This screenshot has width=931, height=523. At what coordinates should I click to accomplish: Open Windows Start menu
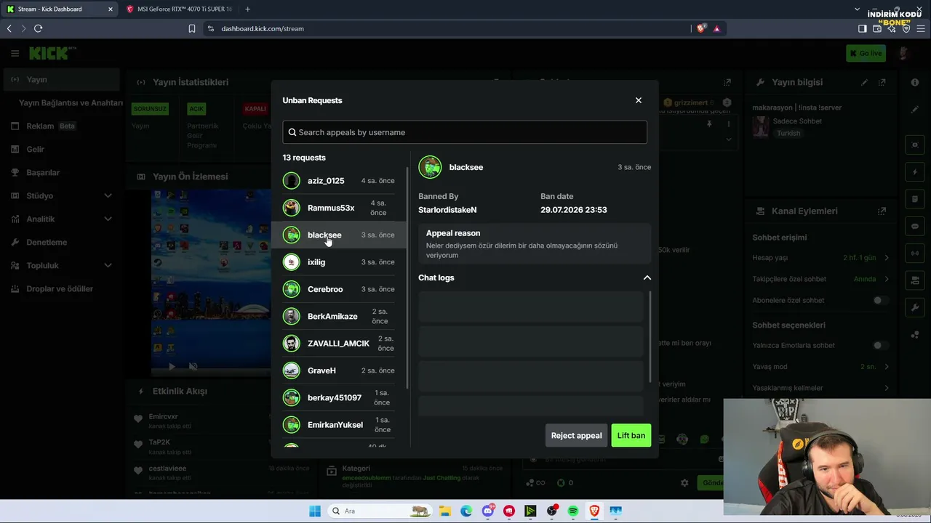point(315,511)
